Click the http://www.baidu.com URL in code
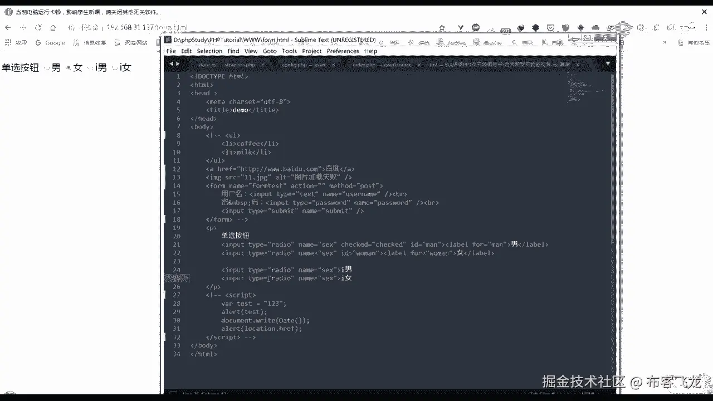Screen dimensions: 713x401 pos(281,169)
